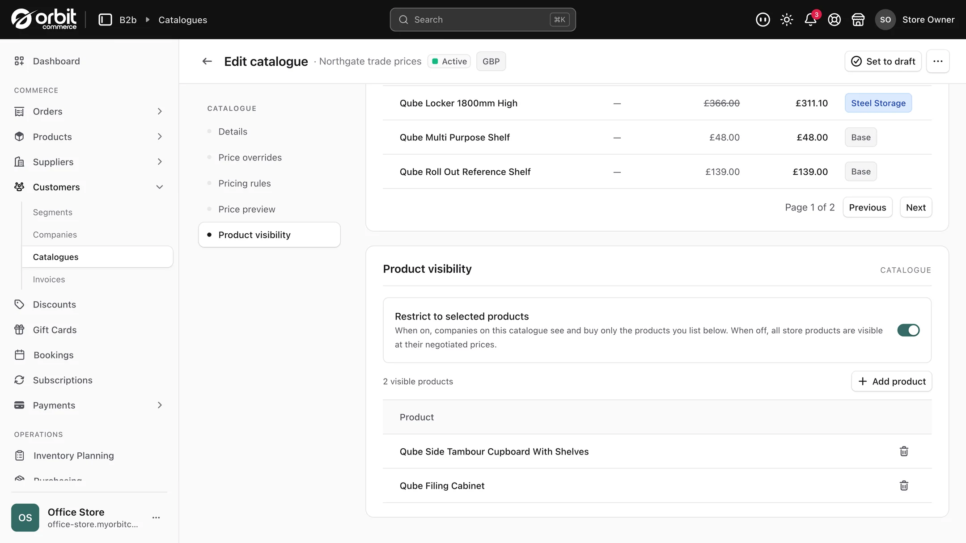The height and width of the screenshot is (543, 966).
Task: Expand the Suppliers submenu chevron
Action: coord(160,162)
